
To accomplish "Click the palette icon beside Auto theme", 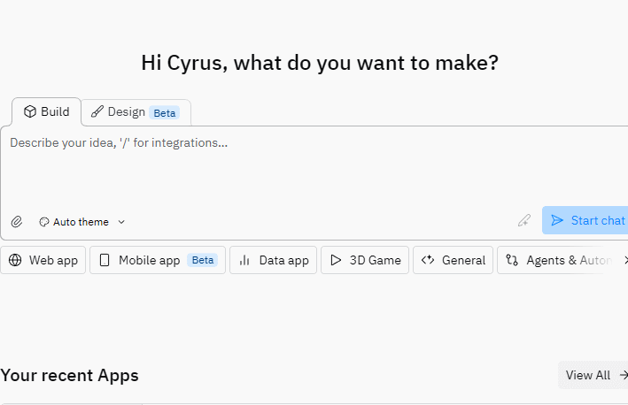I will tap(43, 222).
